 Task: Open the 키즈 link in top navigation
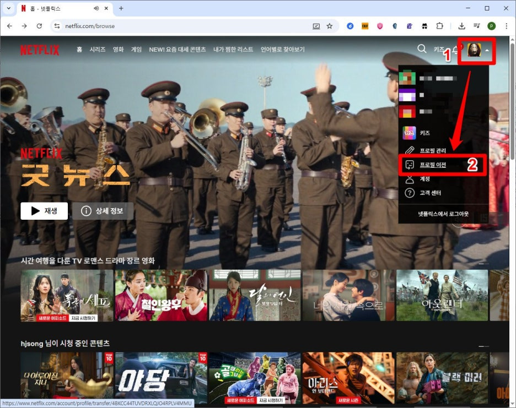[x=439, y=50]
